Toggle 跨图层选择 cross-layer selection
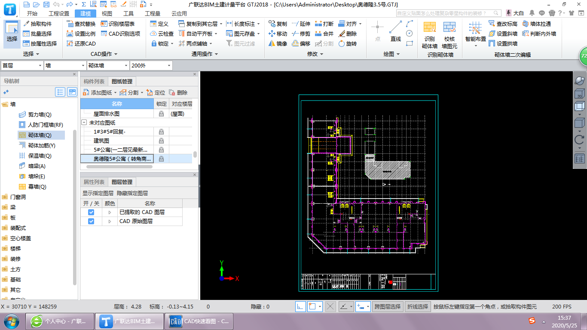Screen dimensions: 587x330 pos(388,306)
